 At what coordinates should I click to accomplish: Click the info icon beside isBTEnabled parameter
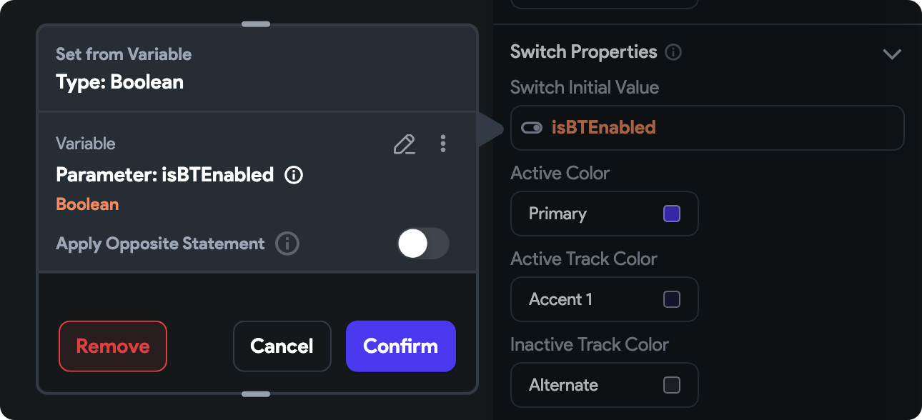coord(293,175)
